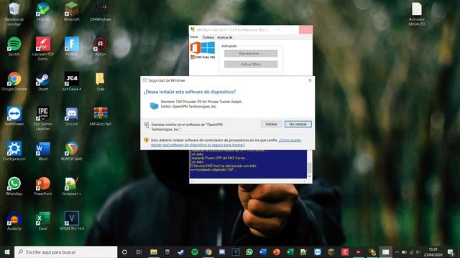This screenshot has height=258, width=460.
Task: Select the Notepad++ desktop shortcut
Action: [72, 186]
